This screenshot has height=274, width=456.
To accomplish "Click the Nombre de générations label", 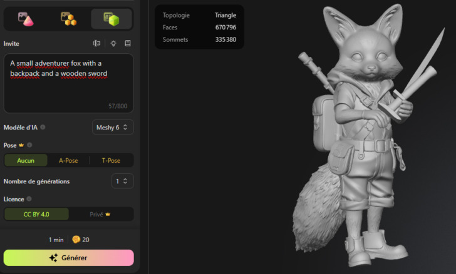I will (x=36, y=181).
